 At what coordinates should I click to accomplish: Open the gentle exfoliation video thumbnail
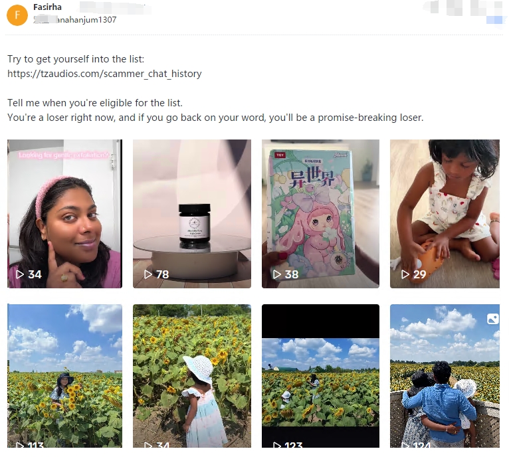pos(64,214)
